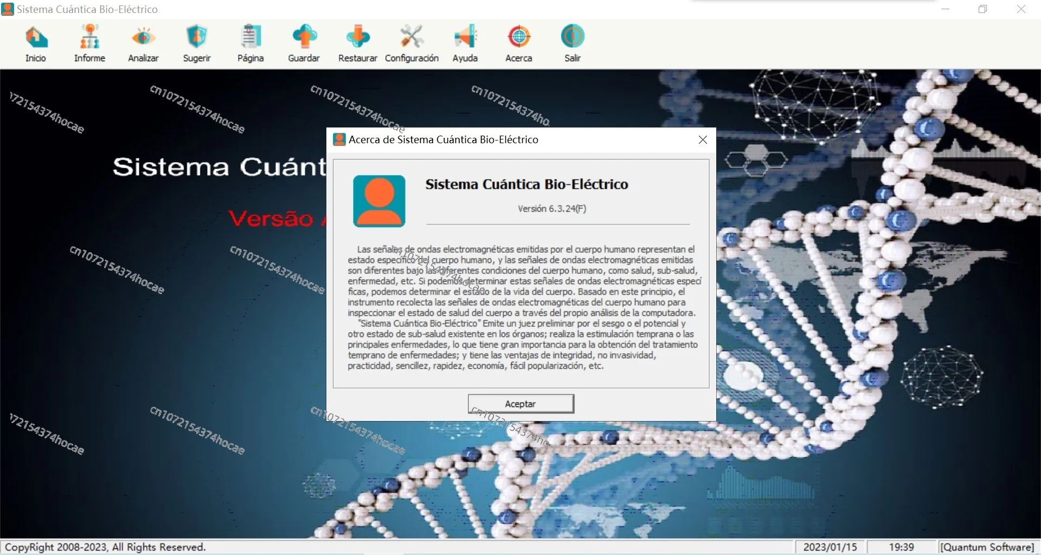Click the Quantum Software status label
This screenshot has width=1041, height=555.
[x=987, y=547]
